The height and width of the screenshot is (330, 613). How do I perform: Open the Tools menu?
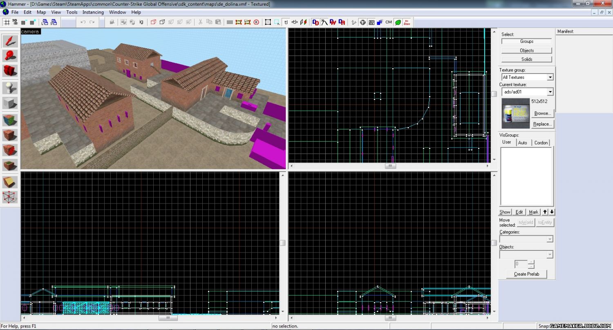point(72,12)
